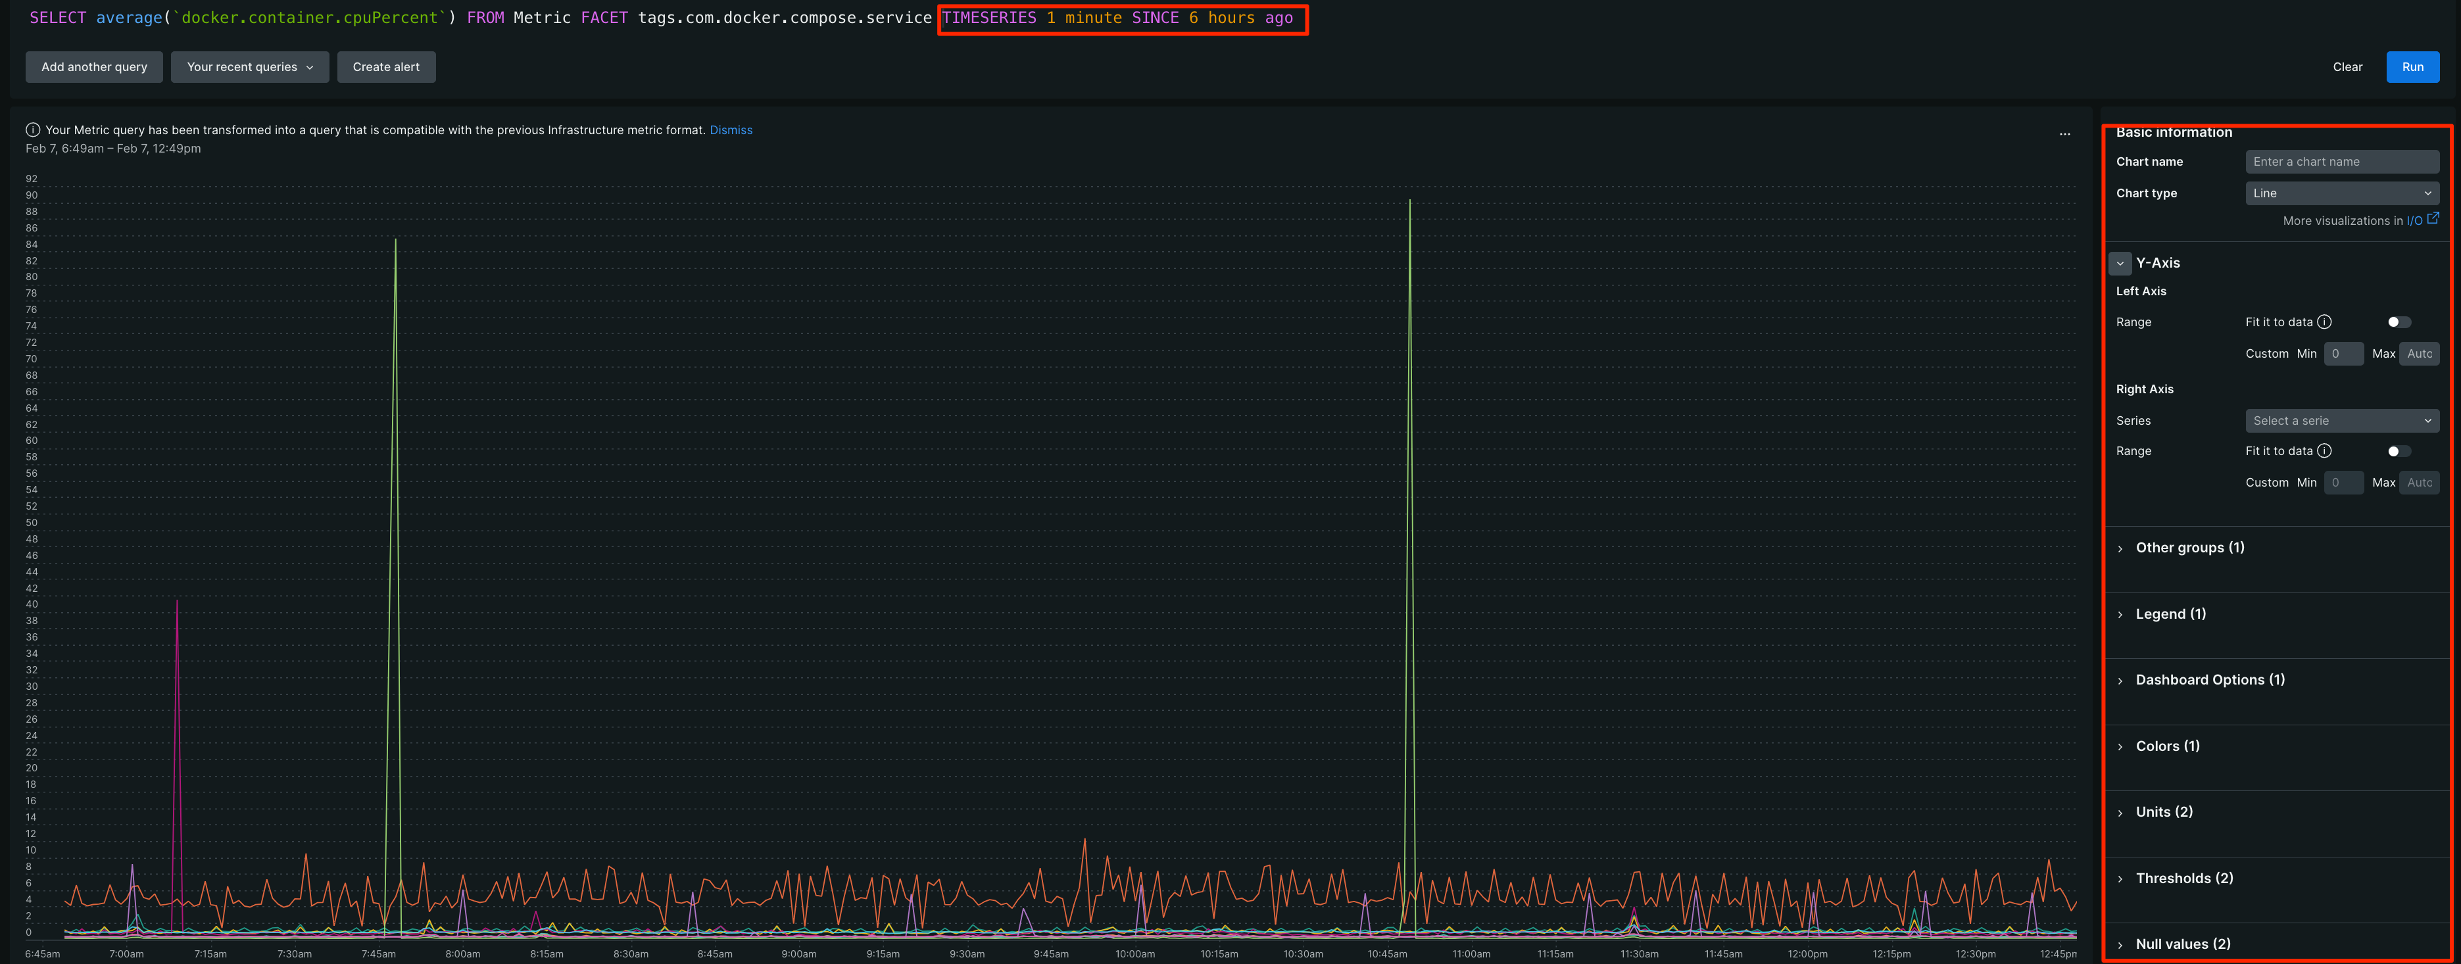2461x964 pixels.
Task: Collapse the Y-Axis section
Action: 2120,263
